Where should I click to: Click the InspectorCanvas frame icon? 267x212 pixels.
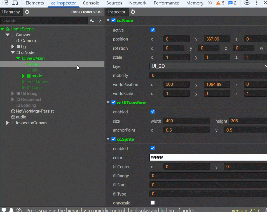pos(13,123)
